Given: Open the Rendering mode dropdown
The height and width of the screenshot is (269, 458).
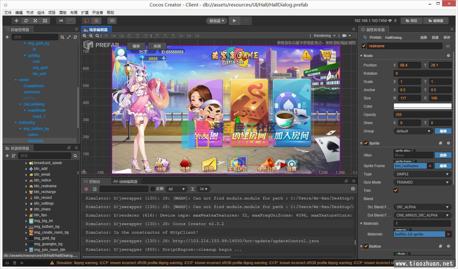Looking at the screenshot, I should coord(325,36).
